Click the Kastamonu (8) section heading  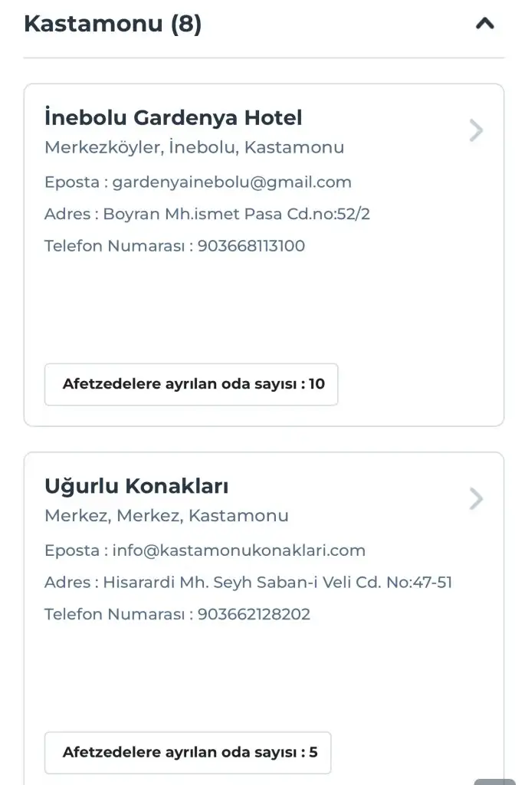point(113,24)
